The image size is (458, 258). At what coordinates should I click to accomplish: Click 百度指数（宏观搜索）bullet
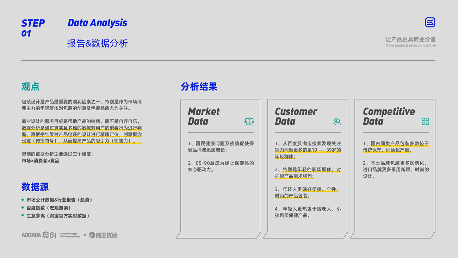click(49, 208)
